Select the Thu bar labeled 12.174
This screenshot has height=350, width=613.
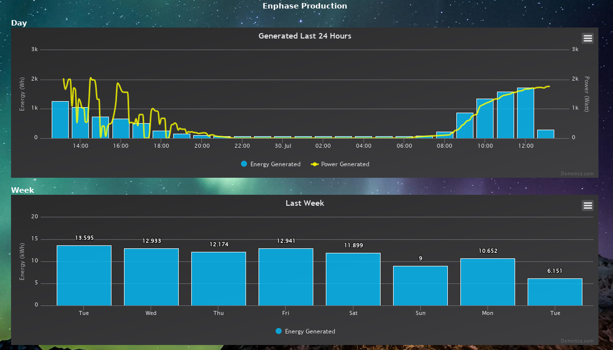(218, 278)
